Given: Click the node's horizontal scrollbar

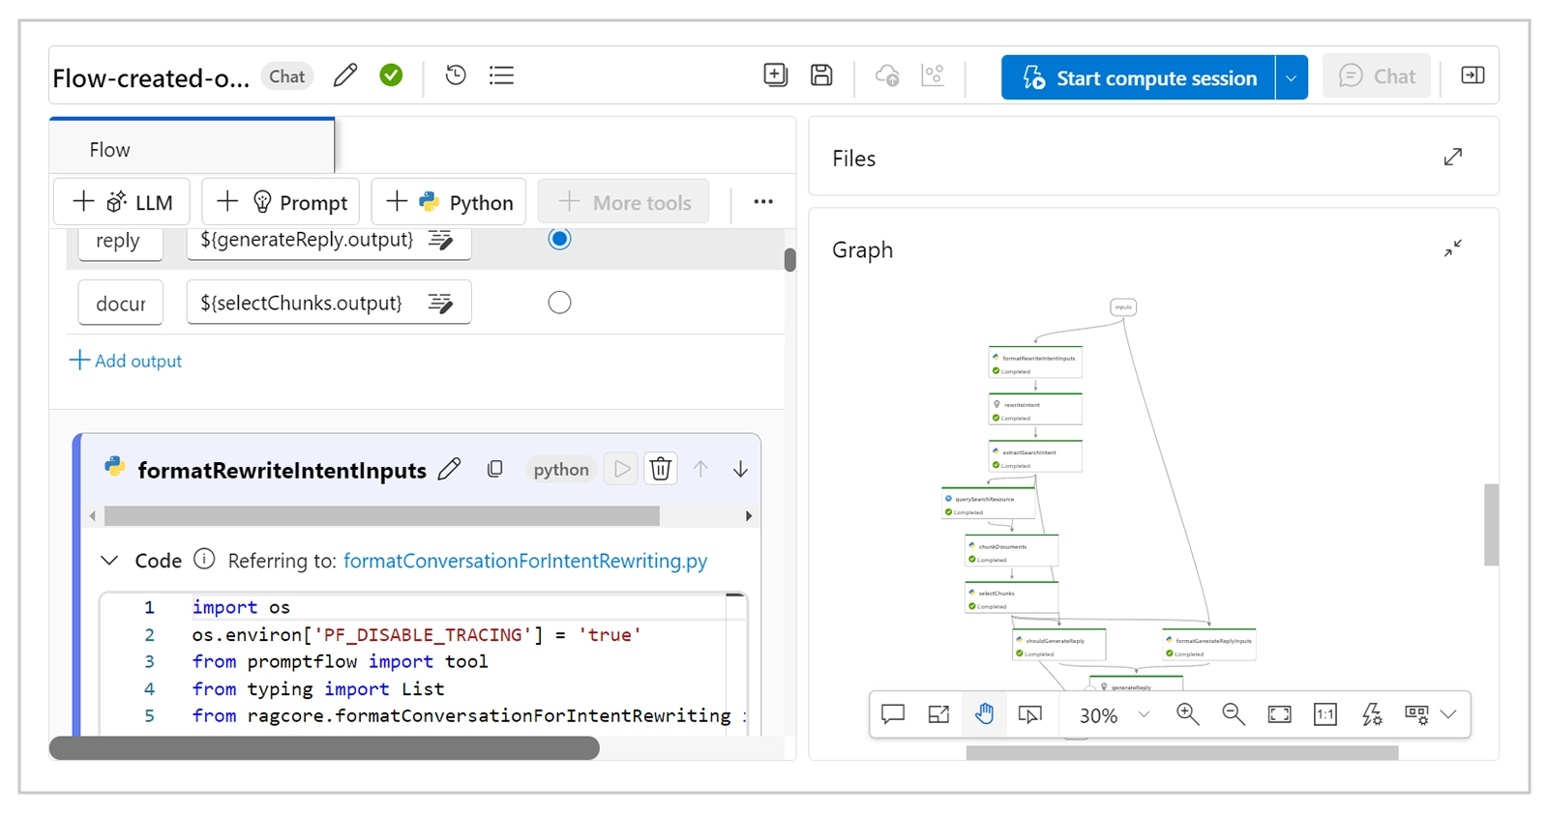Looking at the screenshot, I should 382,516.
